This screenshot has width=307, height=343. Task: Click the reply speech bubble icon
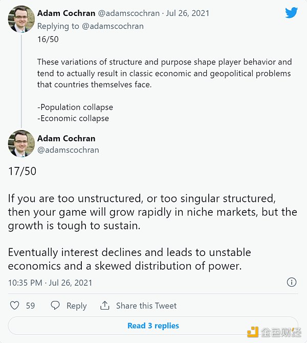(x=55, y=306)
